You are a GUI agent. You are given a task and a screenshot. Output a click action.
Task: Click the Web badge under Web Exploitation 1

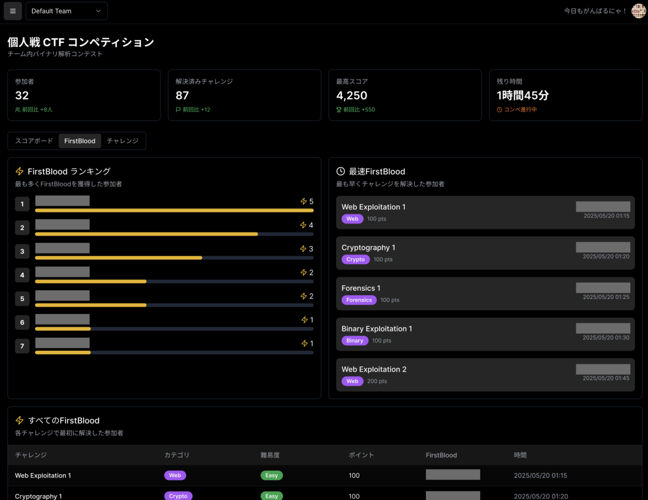352,218
